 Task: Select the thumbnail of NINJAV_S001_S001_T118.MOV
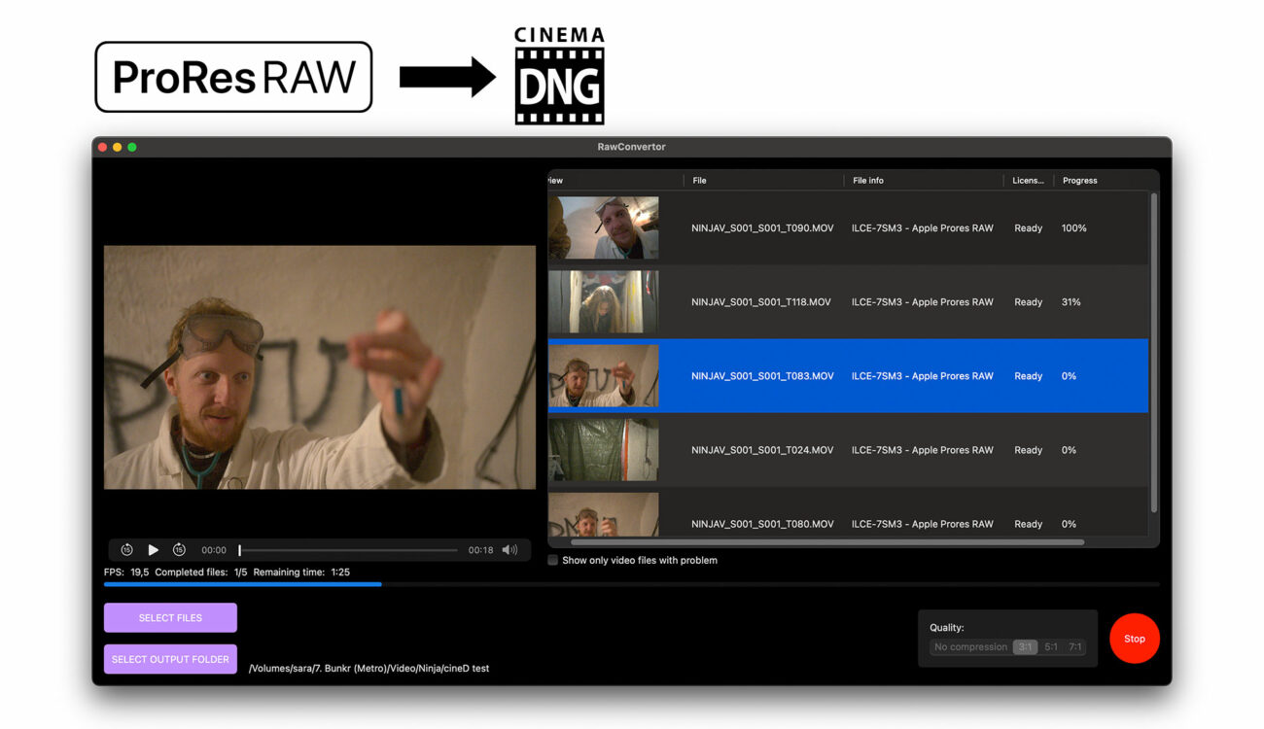coord(603,301)
